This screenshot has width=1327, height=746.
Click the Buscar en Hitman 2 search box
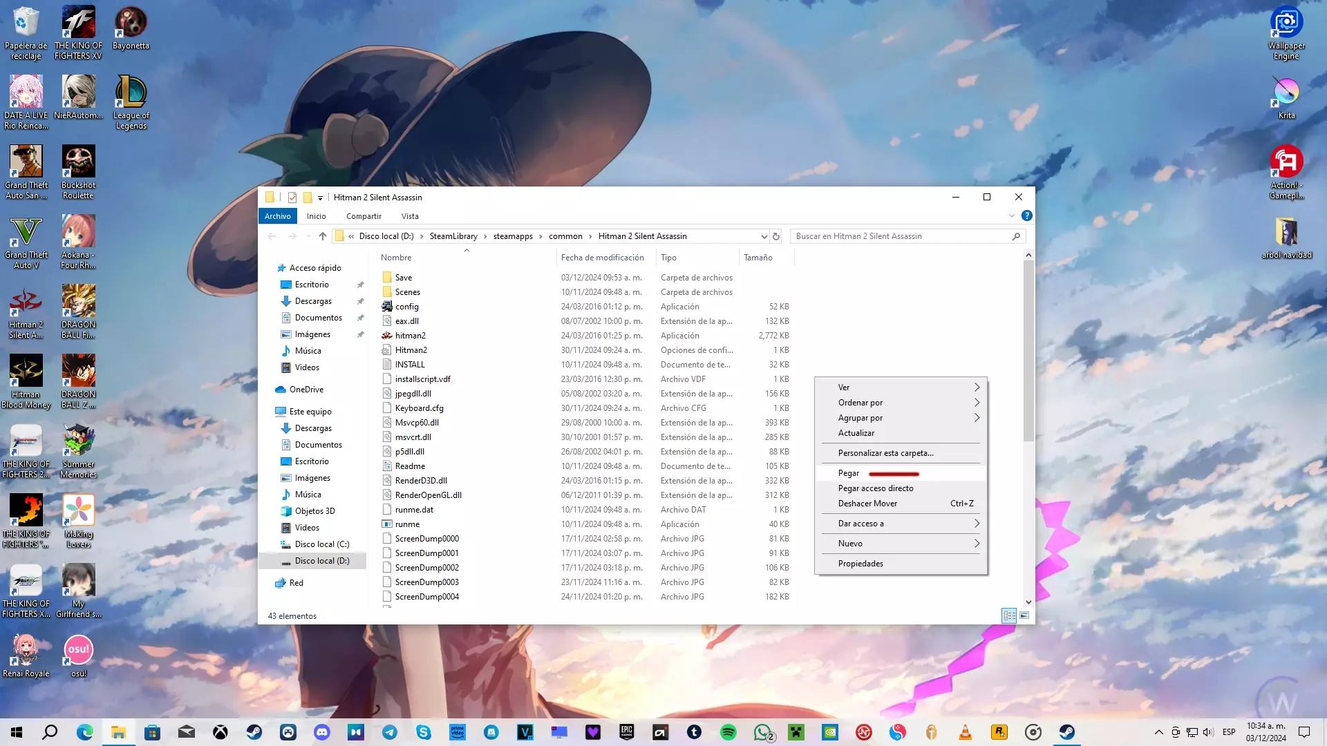(898, 236)
